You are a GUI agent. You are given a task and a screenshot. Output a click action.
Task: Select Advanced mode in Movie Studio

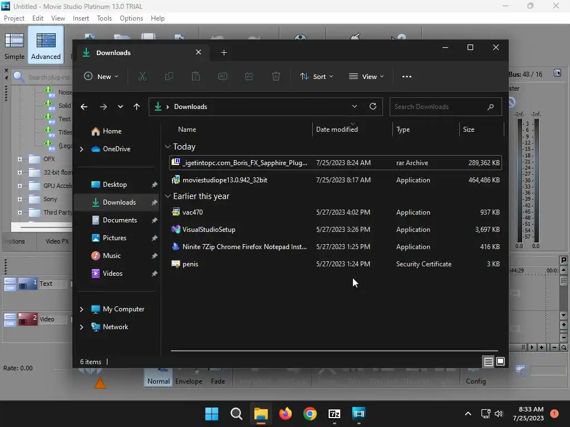point(46,46)
